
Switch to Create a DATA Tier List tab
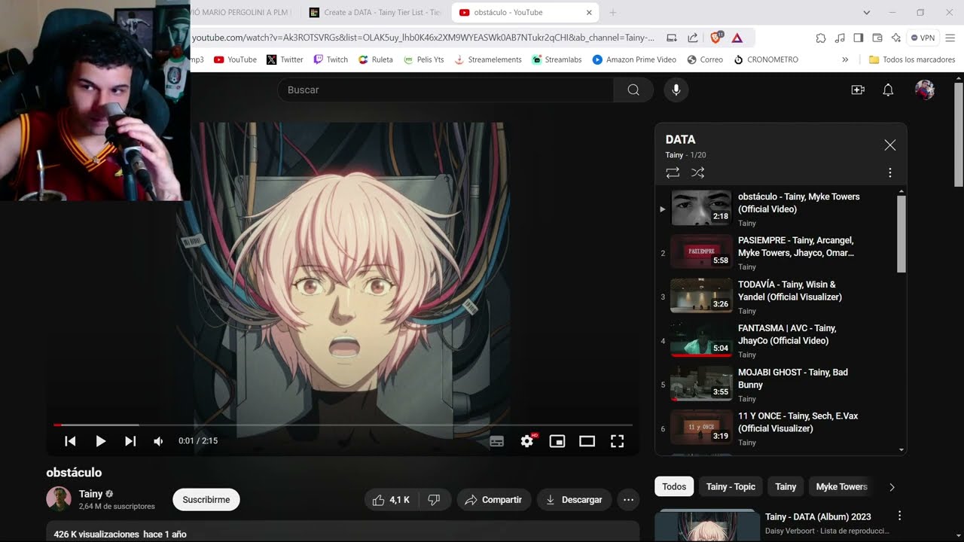[375, 12]
